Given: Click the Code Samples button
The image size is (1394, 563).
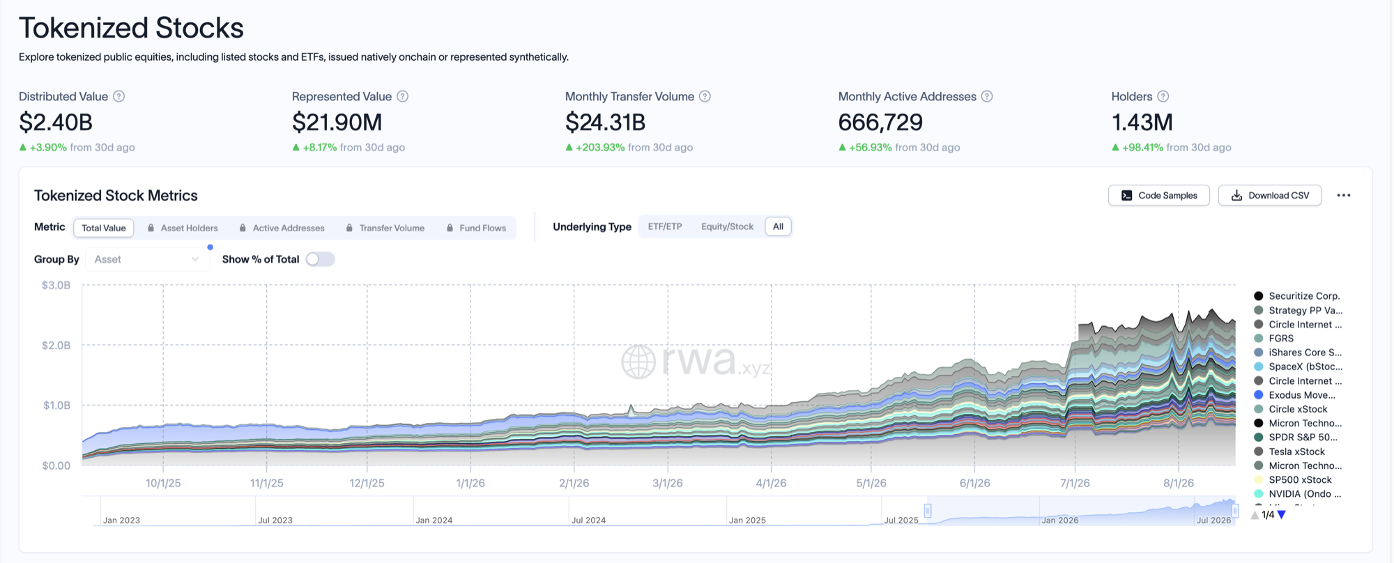Looking at the screenshot, I should click(1158, 196).
